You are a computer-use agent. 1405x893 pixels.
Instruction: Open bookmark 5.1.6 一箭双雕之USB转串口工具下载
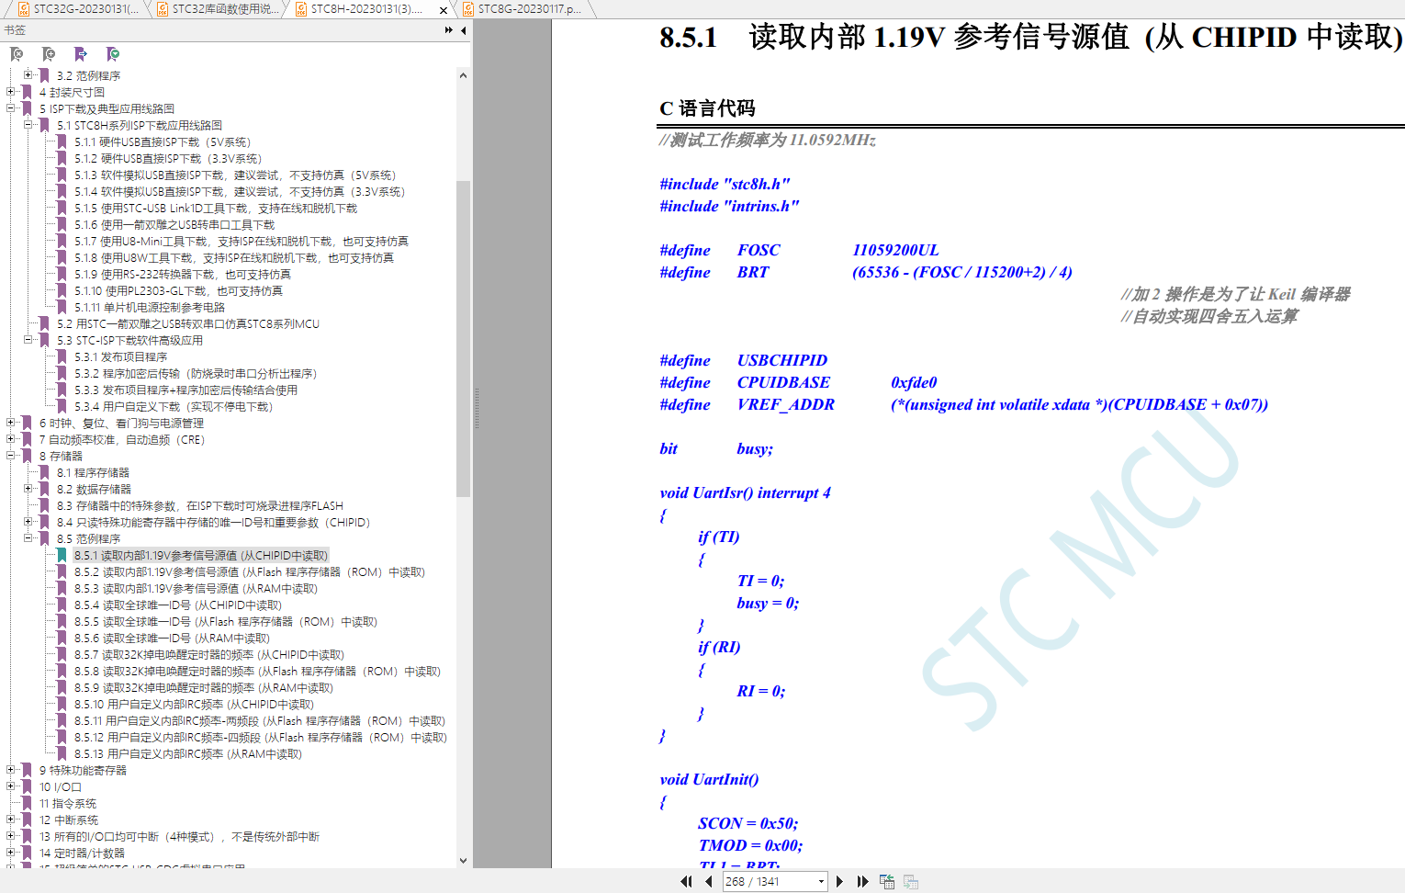pos(174,225)
